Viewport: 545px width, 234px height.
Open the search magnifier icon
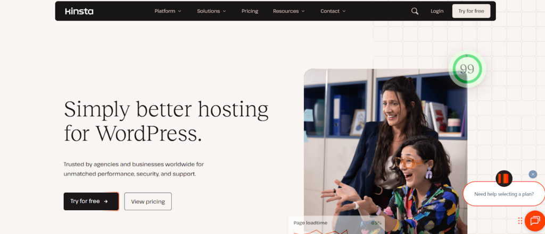coord(415,11)
